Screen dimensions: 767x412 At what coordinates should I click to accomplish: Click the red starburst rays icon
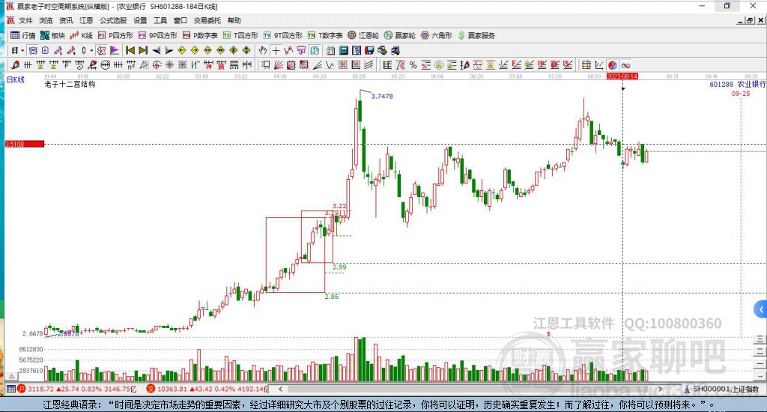click(169, 64)
